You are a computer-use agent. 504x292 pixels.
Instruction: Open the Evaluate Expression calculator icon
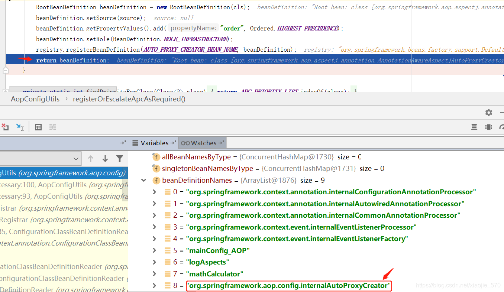tap(38, 127)
